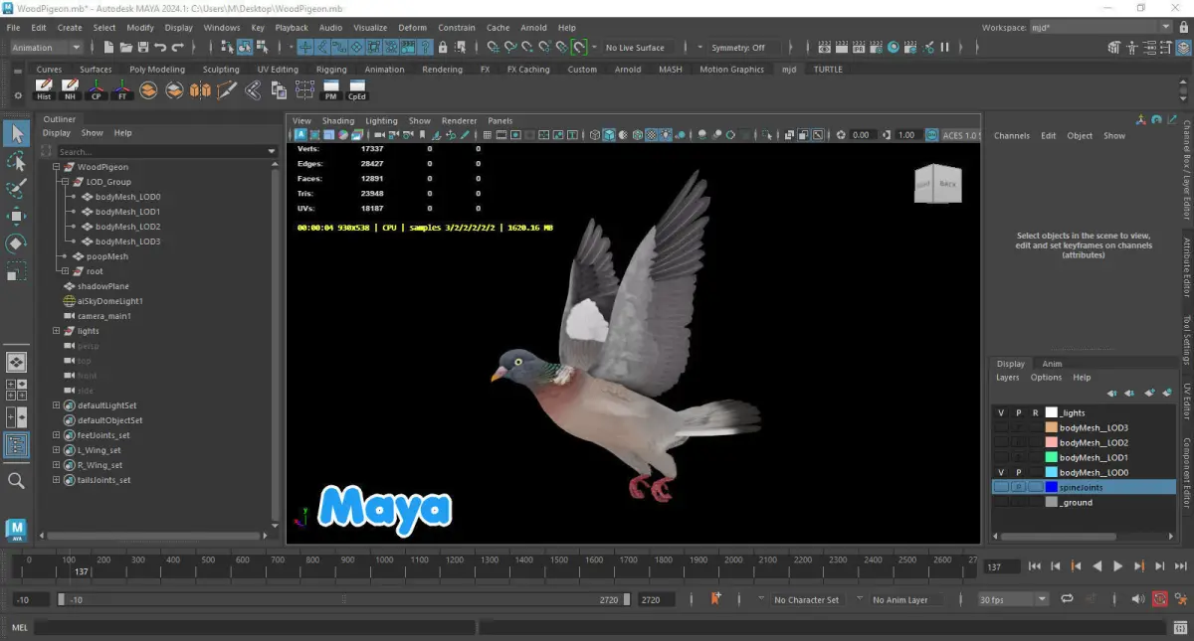Switch to the Rigging shelf tab
This screenshot has height=641, width=1194.
coord(331,70)
